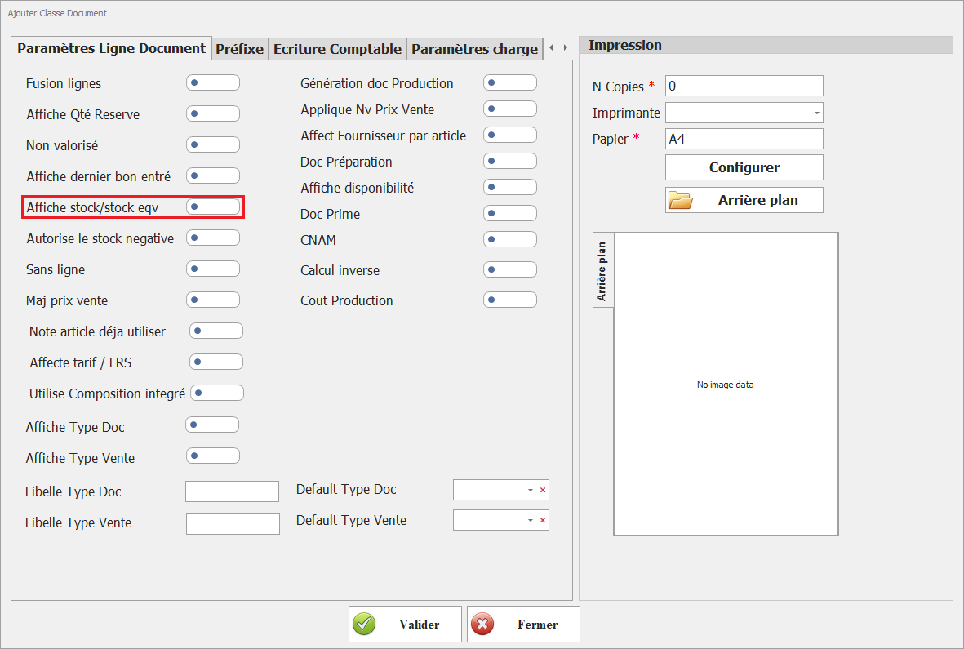Enable Affiche stock/stock eqv switch
Viewport: 964px width, 649px height.
tap(213, 207)
